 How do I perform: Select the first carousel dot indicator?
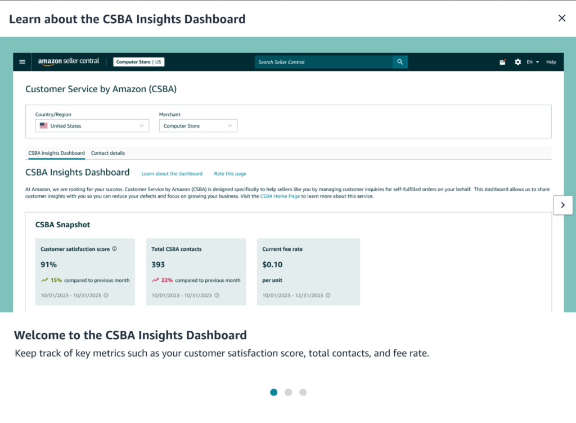pos(274,392)
